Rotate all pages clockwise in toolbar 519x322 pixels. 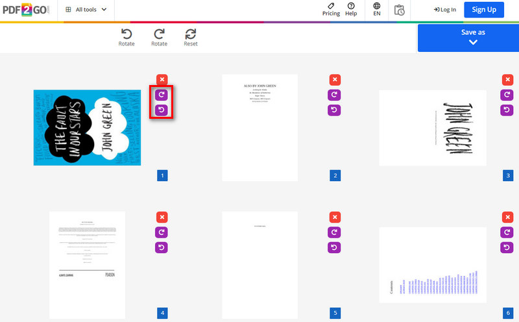point(159,38)
